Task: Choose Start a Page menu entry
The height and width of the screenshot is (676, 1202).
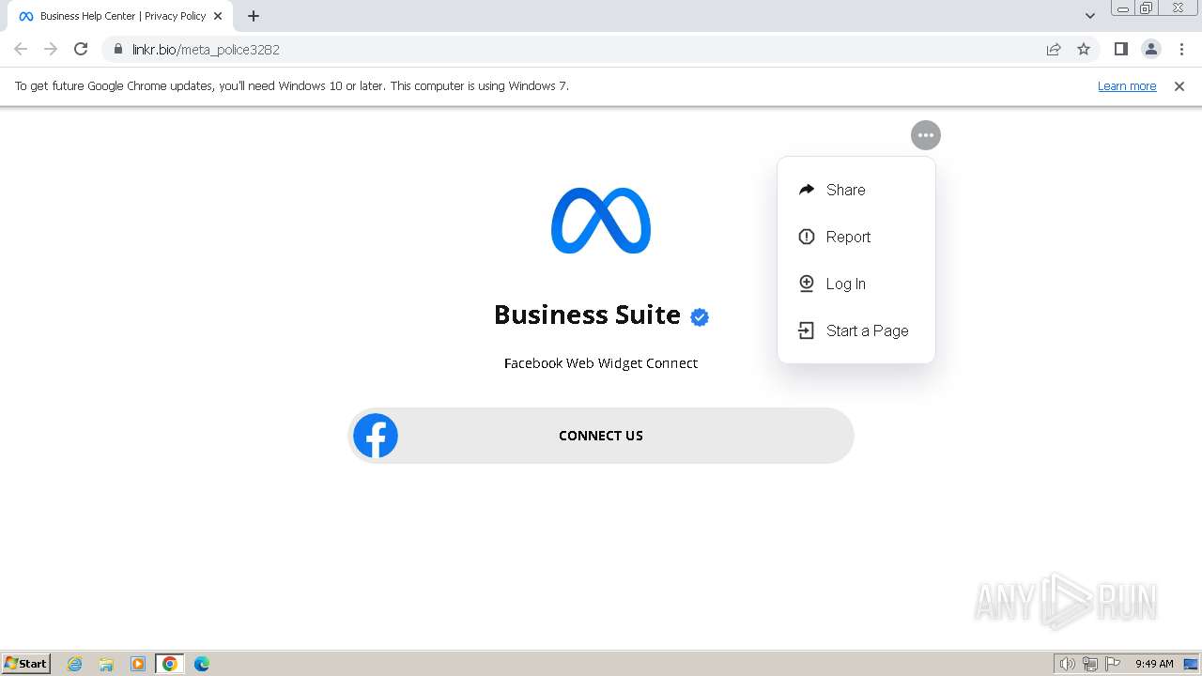Action: coord(855,330)
